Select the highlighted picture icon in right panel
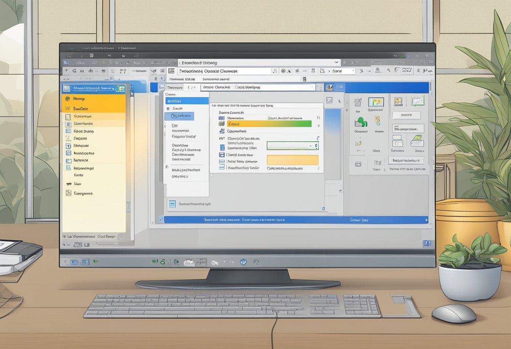The width and height of the screenshot is (511, 349). click(x=376, y=102)
